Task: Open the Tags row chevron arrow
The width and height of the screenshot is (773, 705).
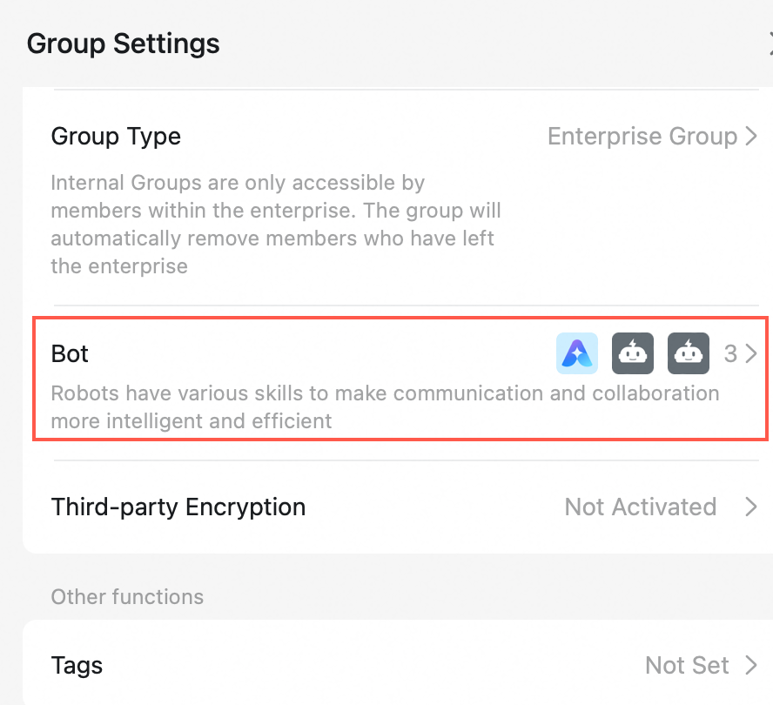Action: click(751, 666)
